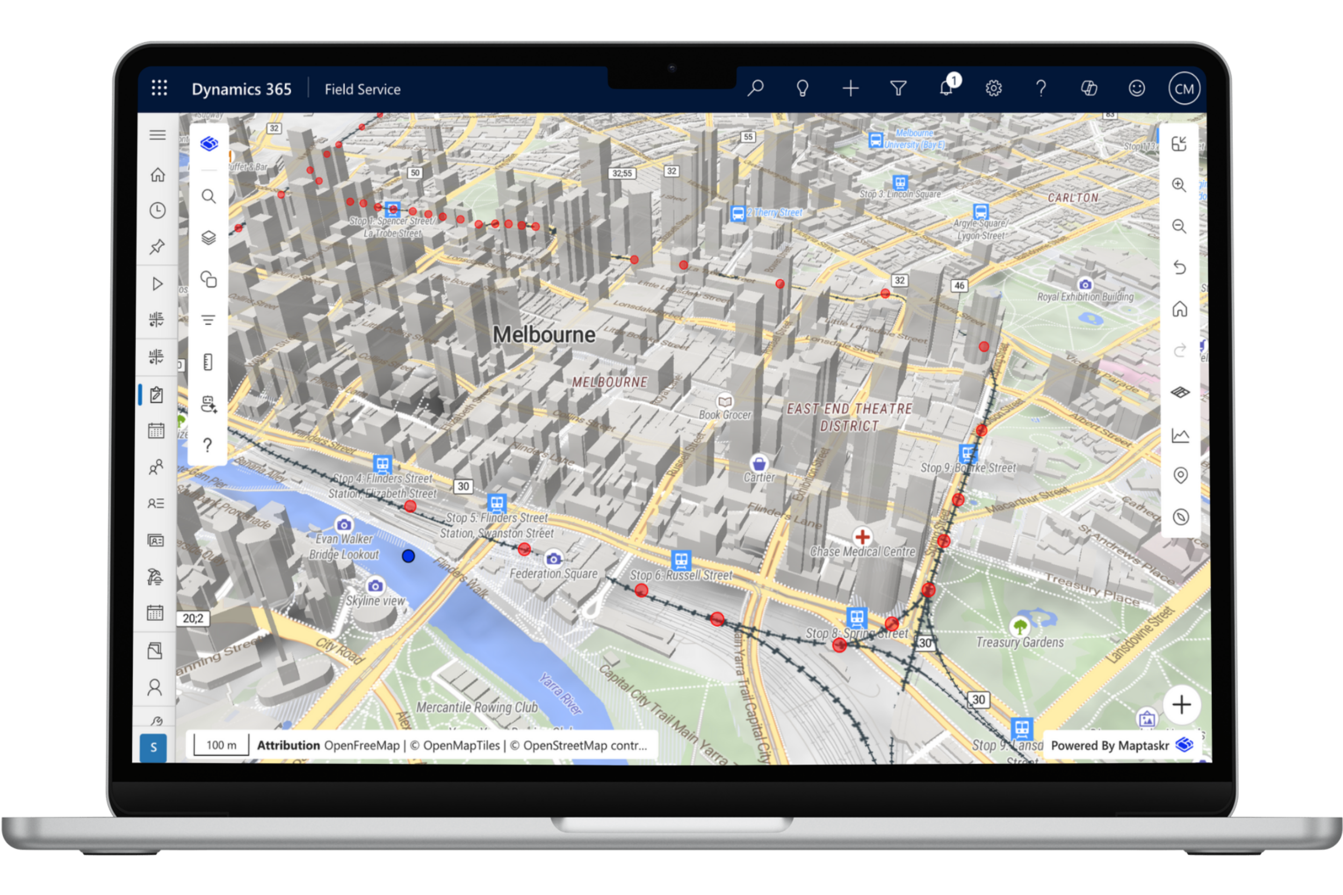Open the advanced filter funnel icon

[898, 89]
